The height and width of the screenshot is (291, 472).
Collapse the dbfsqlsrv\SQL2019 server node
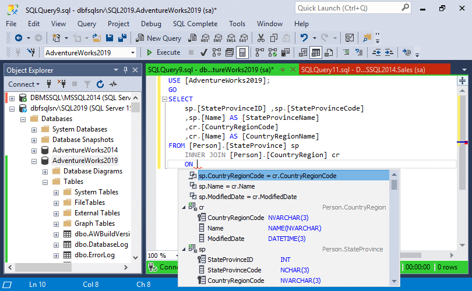coord(12,109)
